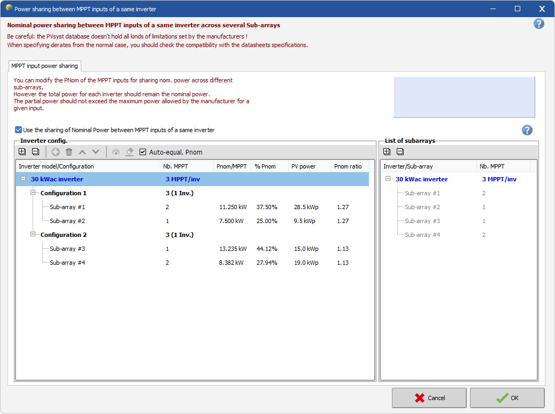555x414 pixels.
Task: Click Inverter/Sub-array column header
Action: (429, 166)
